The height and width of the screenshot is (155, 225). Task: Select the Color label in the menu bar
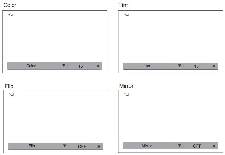(31, 66)
